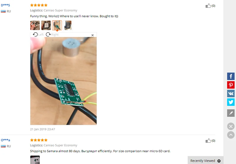
Task: Share on VK via sidebar icon
Action: click(231, 93)
